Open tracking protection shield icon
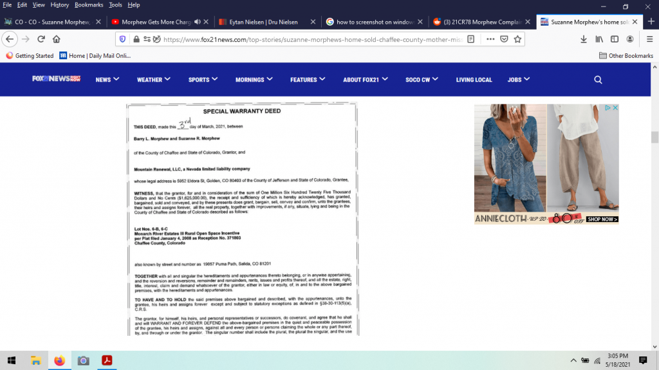 123,39
